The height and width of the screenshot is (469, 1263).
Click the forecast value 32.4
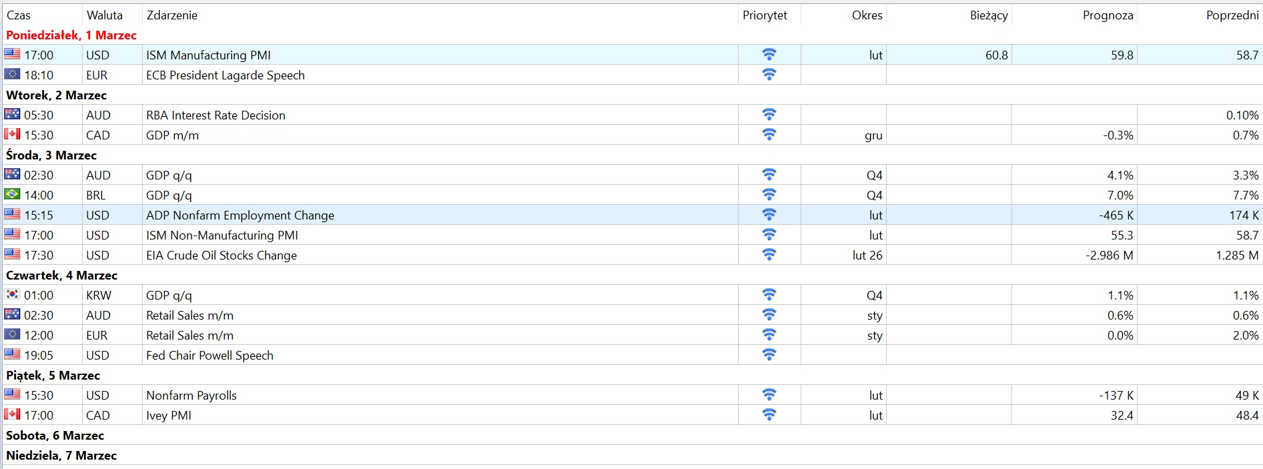click(x=1122, y=415)
